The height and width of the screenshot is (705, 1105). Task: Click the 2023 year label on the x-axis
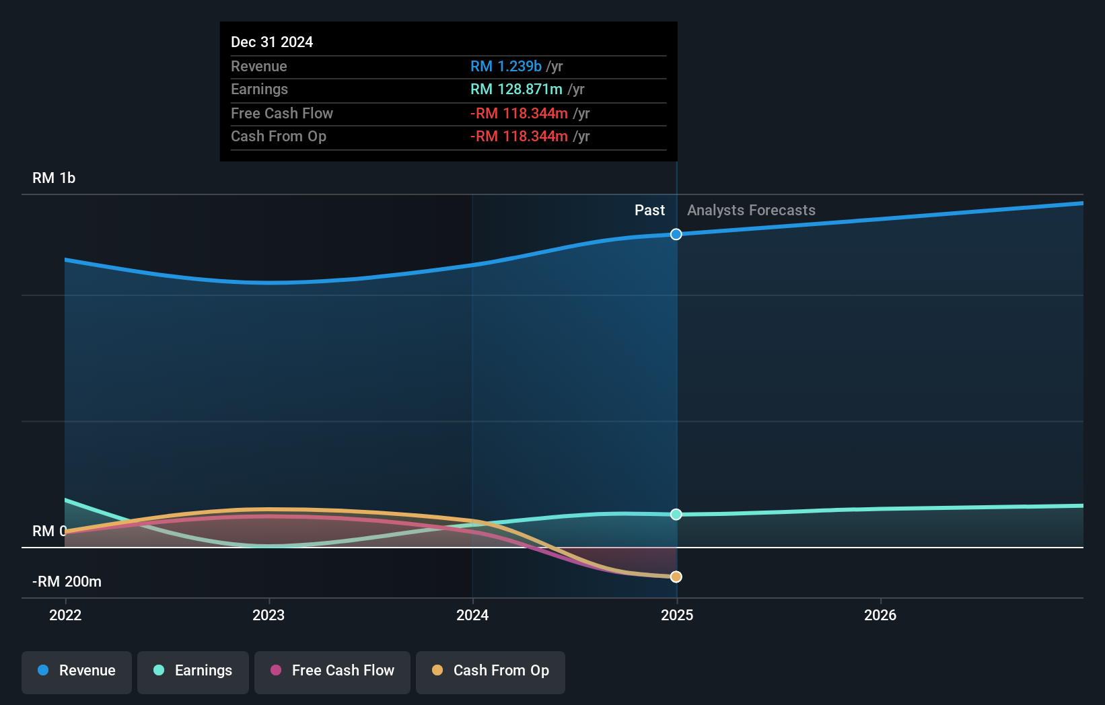pyautogui.click(x=269, y=615)
